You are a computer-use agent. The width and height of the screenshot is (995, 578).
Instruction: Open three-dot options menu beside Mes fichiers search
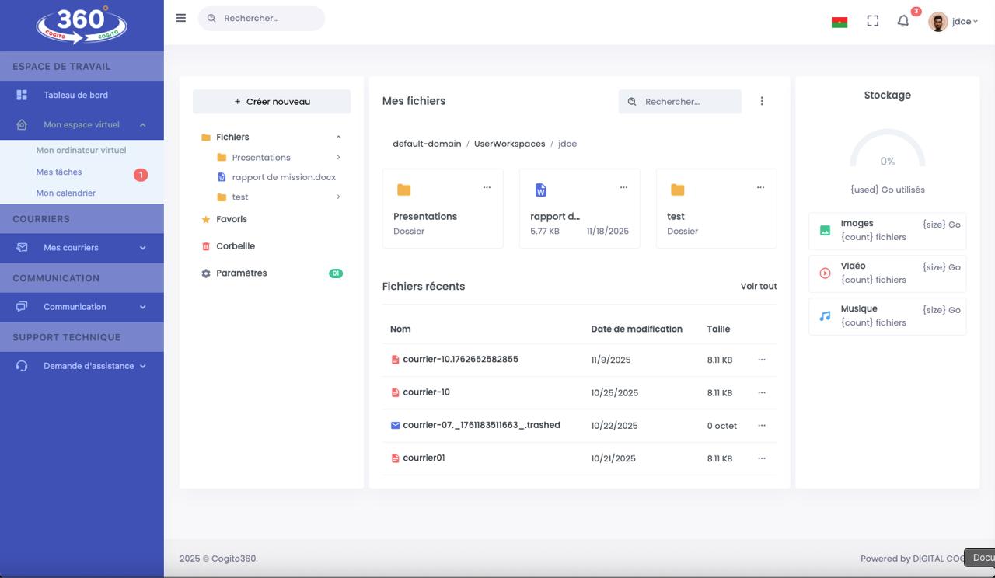[x=762, y=101]
